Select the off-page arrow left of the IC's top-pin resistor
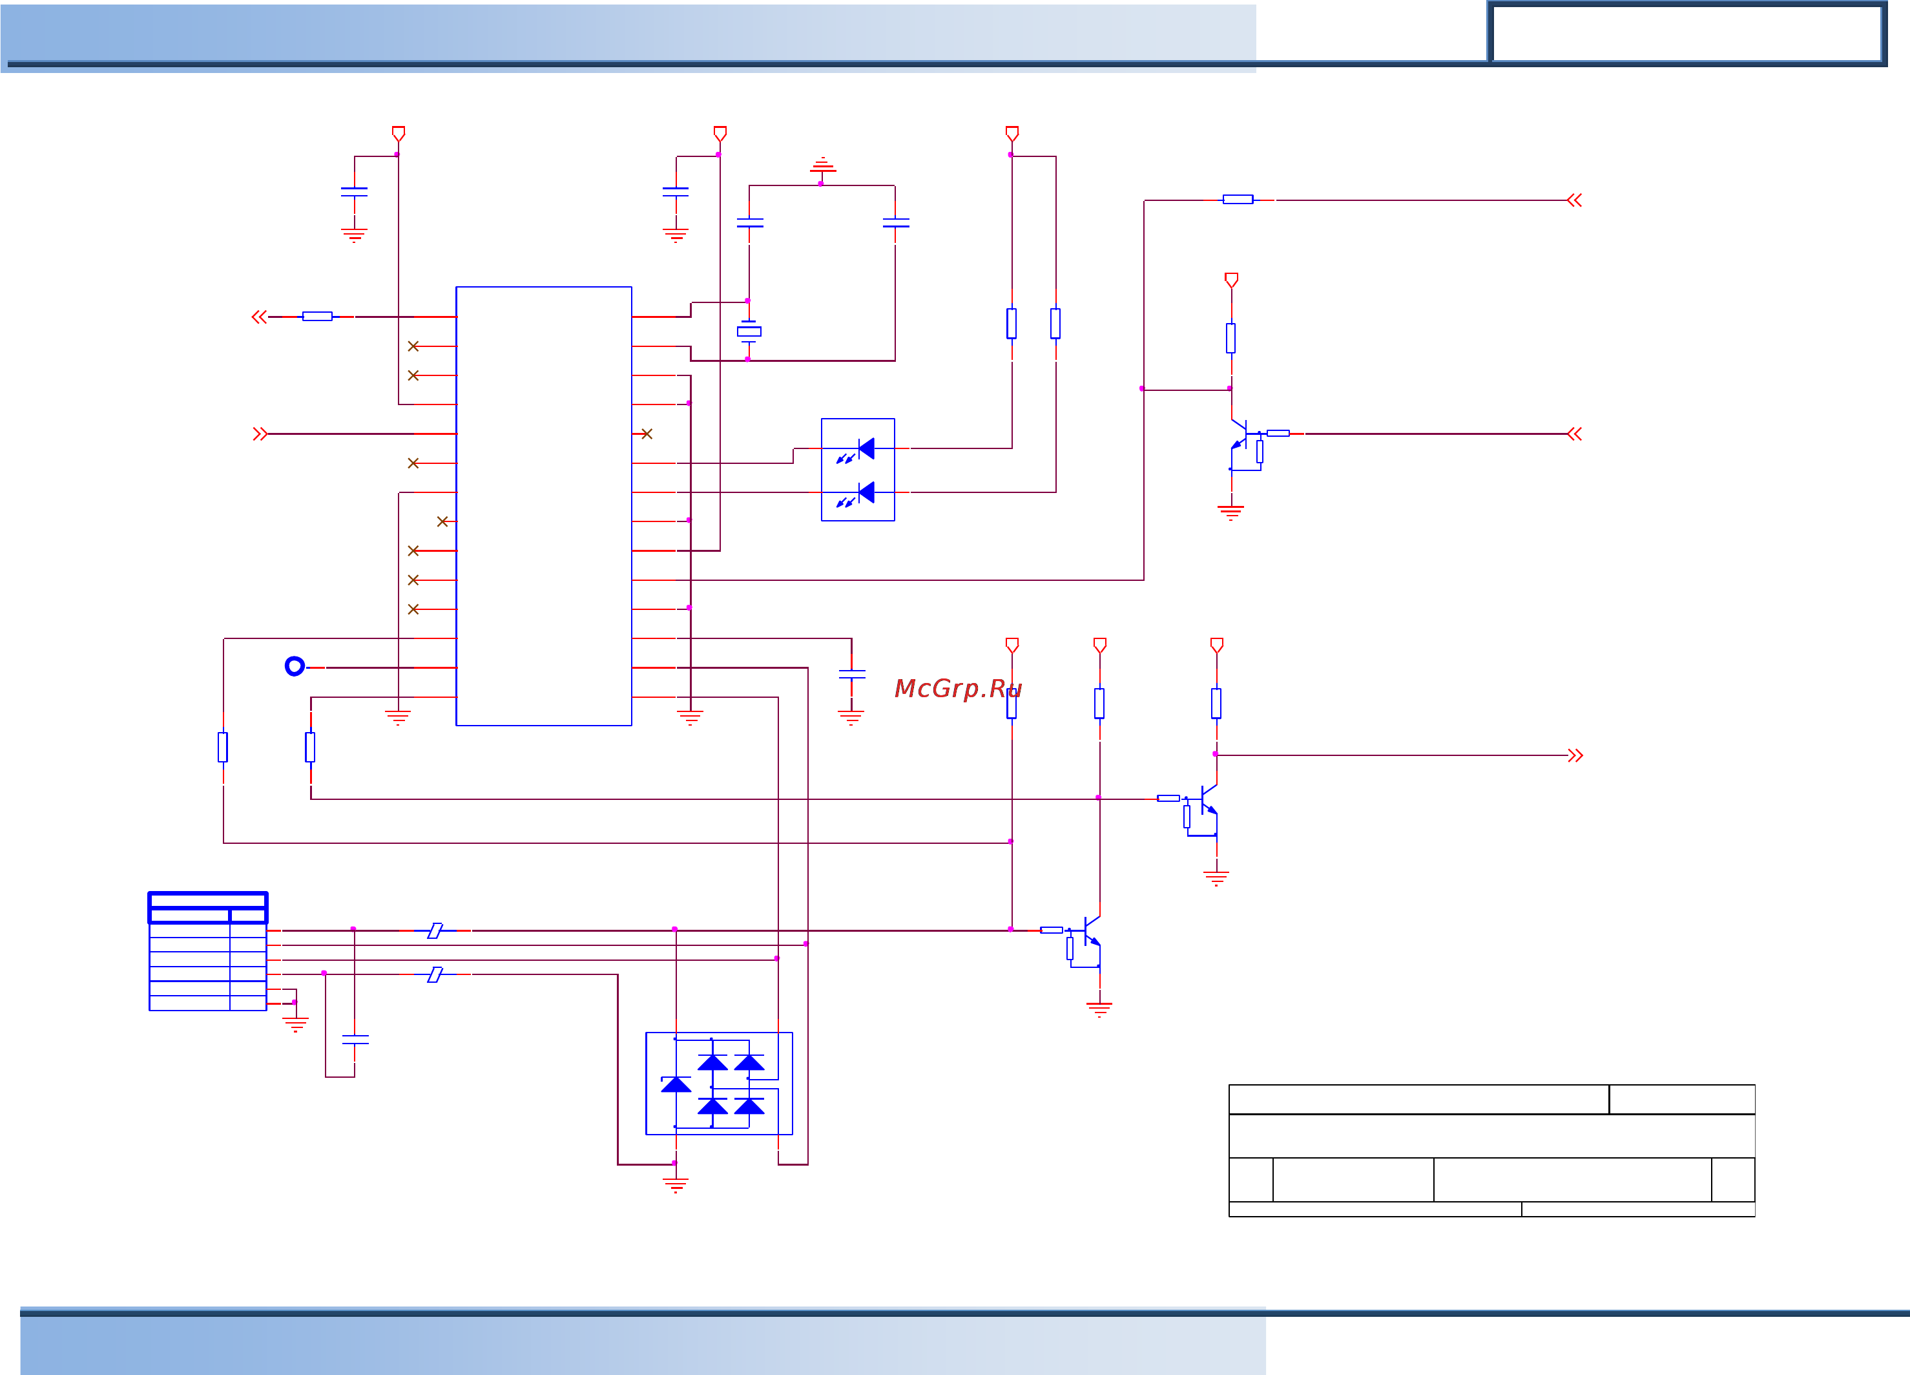Viewport: 1910px width, 1375px height. coord(260,317)
